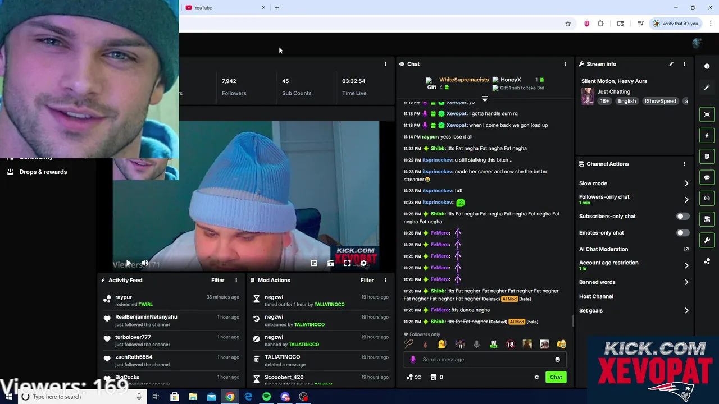Viewport: 719px width, 404px height.
Task: Click username TALIATINOCO who deleted a message
Action: coord(282,357)
